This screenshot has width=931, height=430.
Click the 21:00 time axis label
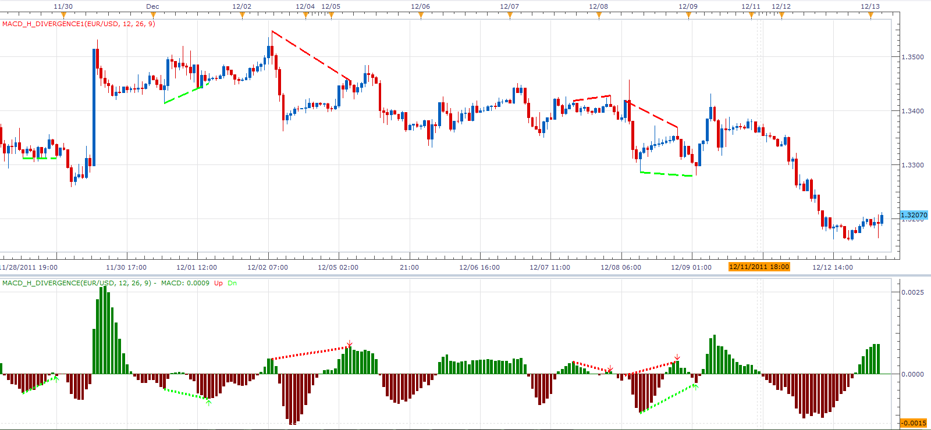point(409,267)
